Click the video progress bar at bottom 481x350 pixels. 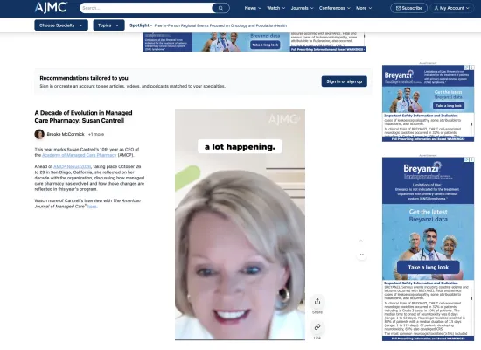[x=240, y=339]
